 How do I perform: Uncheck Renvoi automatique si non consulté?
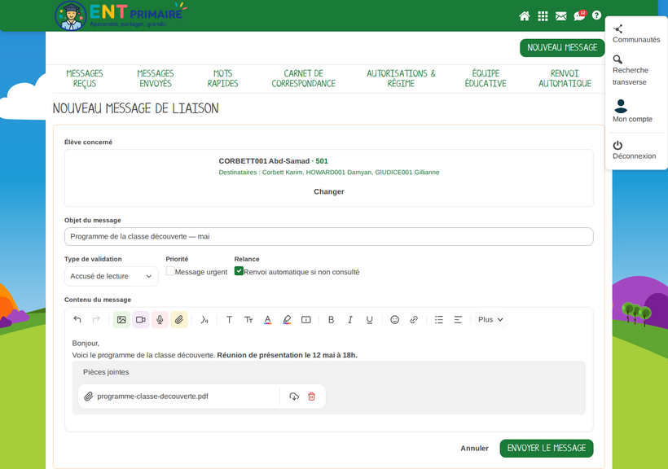pyautogui.click(x=239, y=271)
